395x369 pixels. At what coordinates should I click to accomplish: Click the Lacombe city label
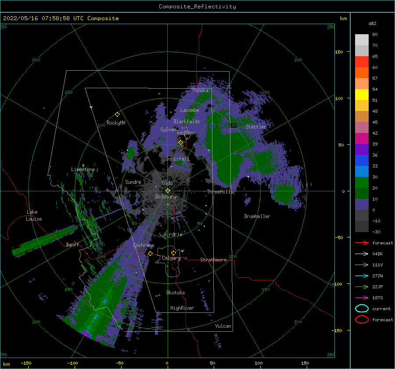click(x=190, y=110)
